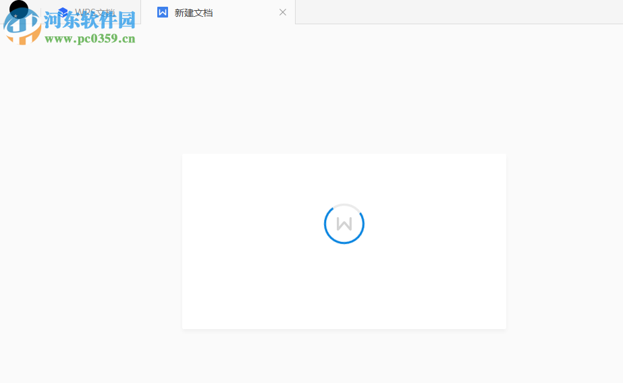Viewport: 623px width, 383px height.
Task: Switch to the WPS文档 tab
Action: 90,12
